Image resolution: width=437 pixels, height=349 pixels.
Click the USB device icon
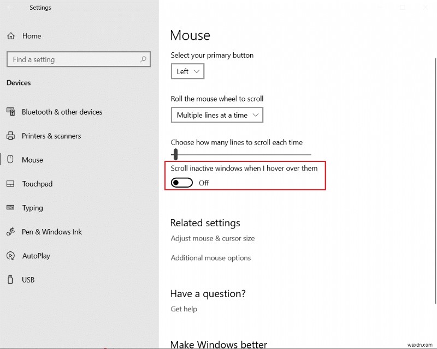[x=10, y=280]
